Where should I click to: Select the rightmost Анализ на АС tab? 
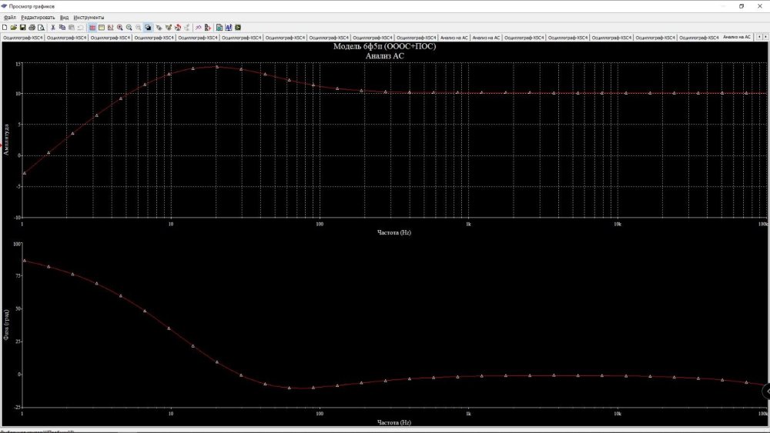click(x=737, y=37)
